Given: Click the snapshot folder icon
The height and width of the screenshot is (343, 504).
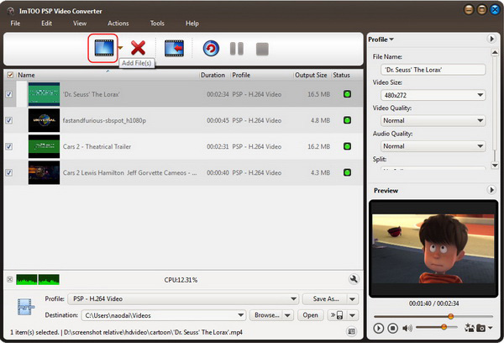Looking at the screenshot, I should tap(470, 328).
